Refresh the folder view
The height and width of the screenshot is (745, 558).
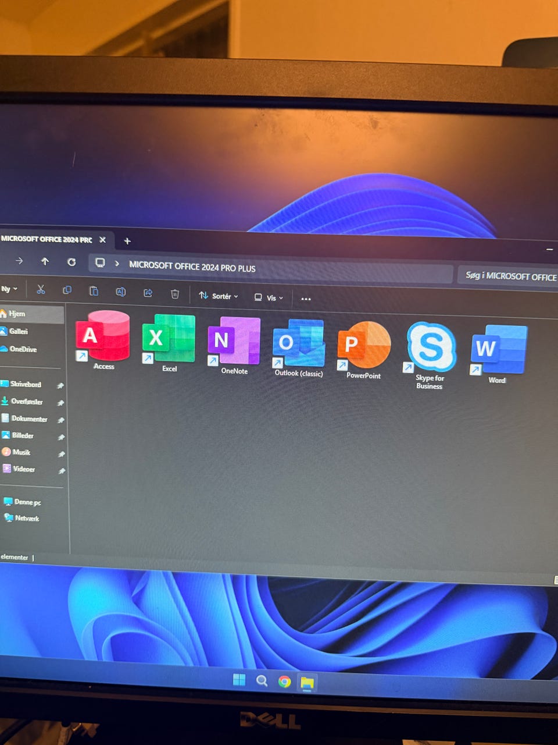pos(71,262)
